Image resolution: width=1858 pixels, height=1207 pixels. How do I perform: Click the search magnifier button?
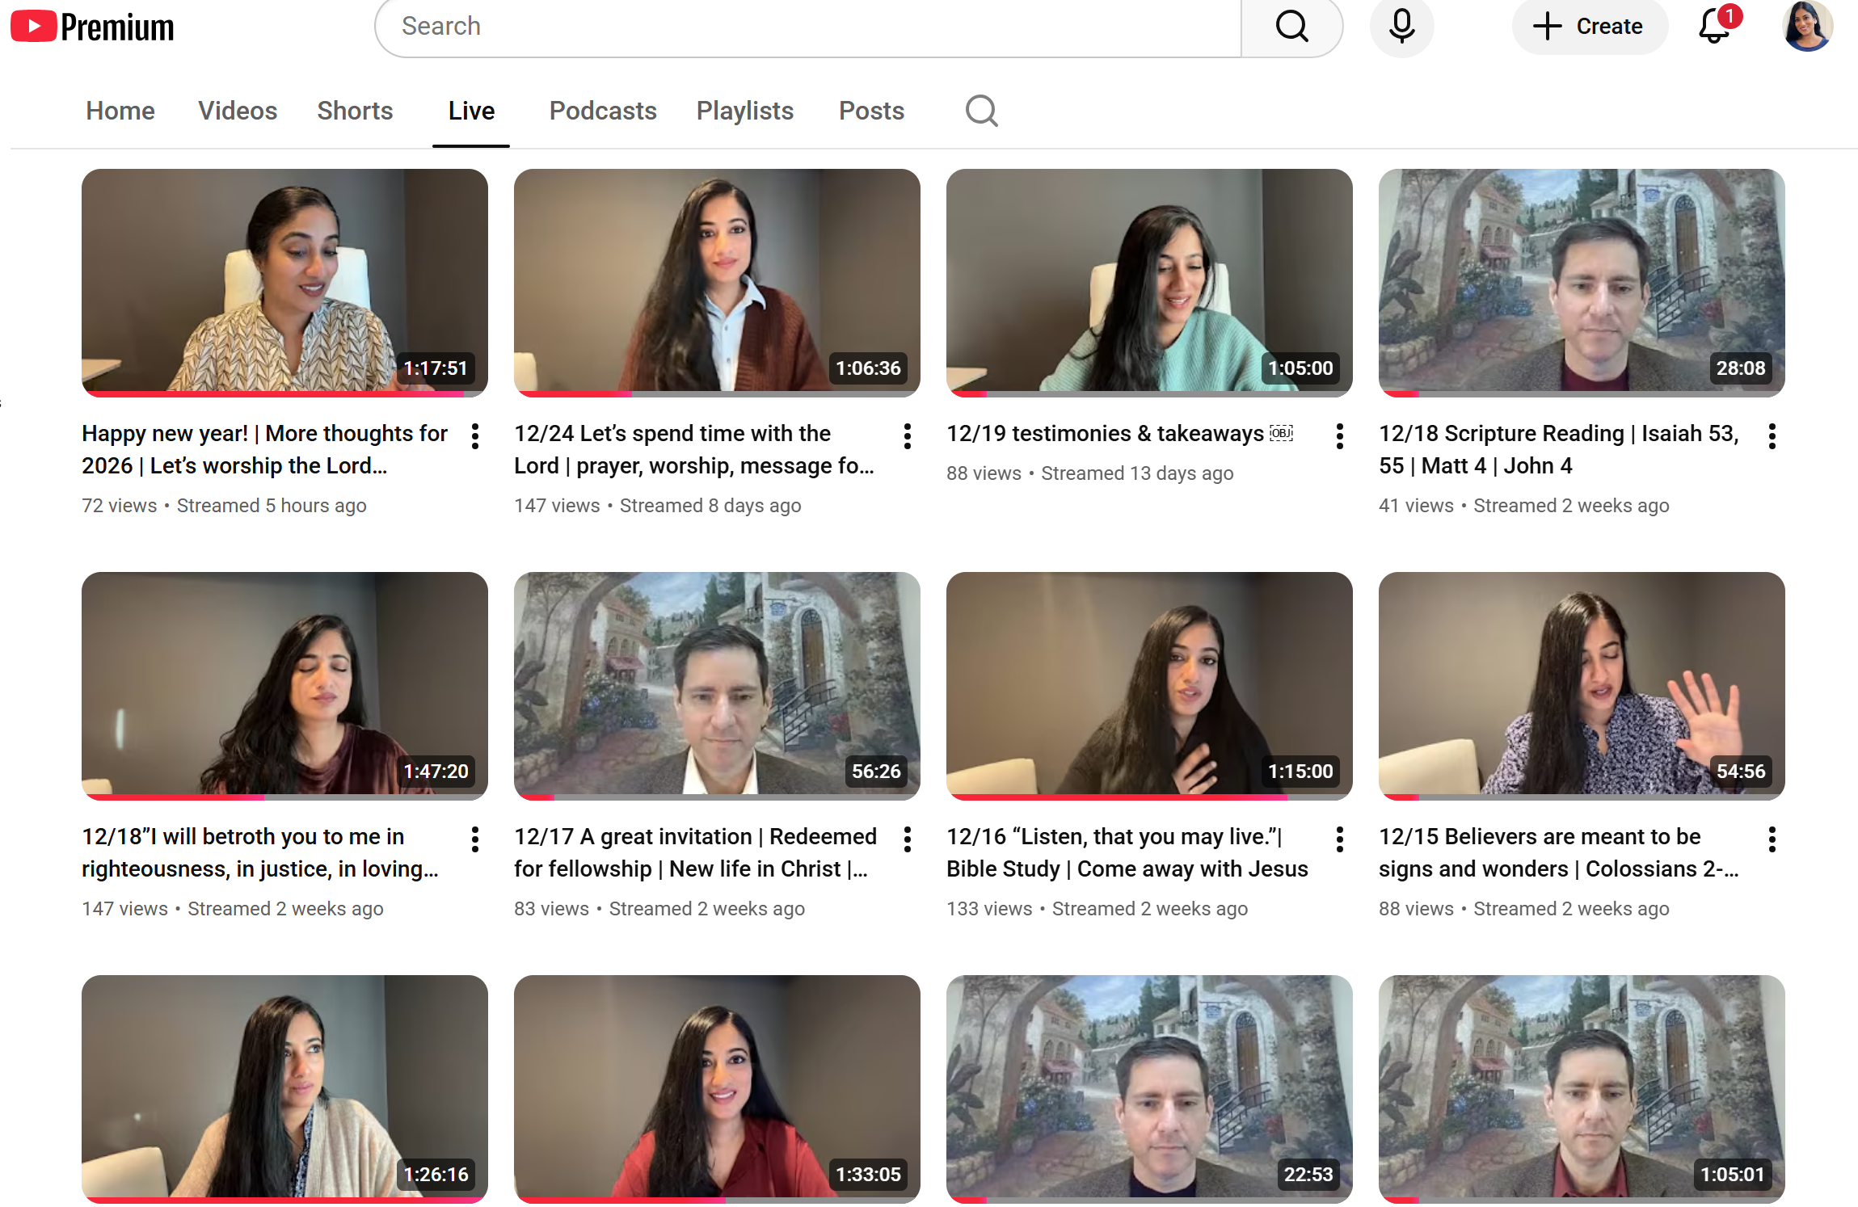(x=1291, y=27)
